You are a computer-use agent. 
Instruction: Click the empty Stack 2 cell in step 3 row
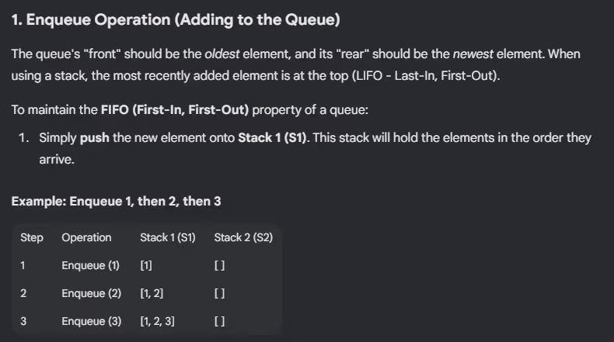pyautogui.click(x=219, y=321)
